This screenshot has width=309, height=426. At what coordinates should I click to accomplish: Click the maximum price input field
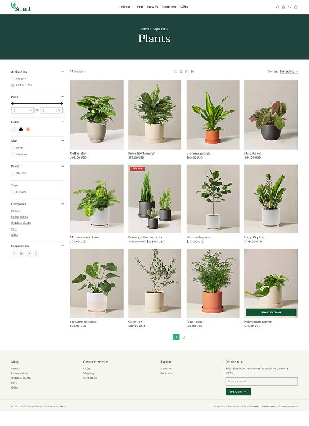click(x=52, y=110)
